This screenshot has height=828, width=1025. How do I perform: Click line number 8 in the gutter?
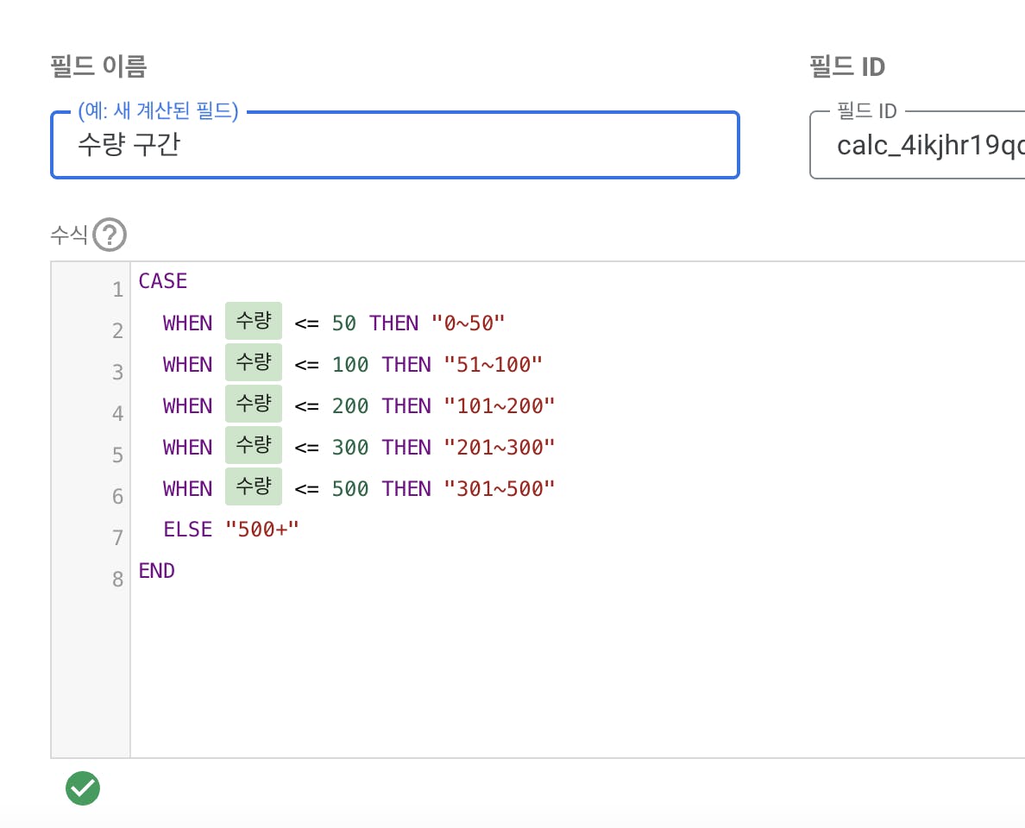tap(118, 579)
